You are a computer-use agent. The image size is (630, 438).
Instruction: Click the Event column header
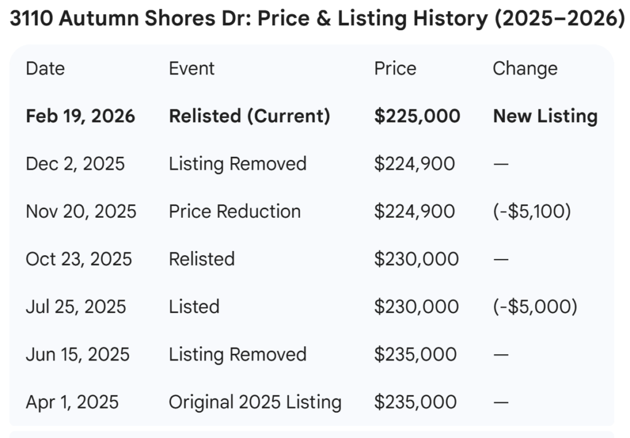coord(191,68)
